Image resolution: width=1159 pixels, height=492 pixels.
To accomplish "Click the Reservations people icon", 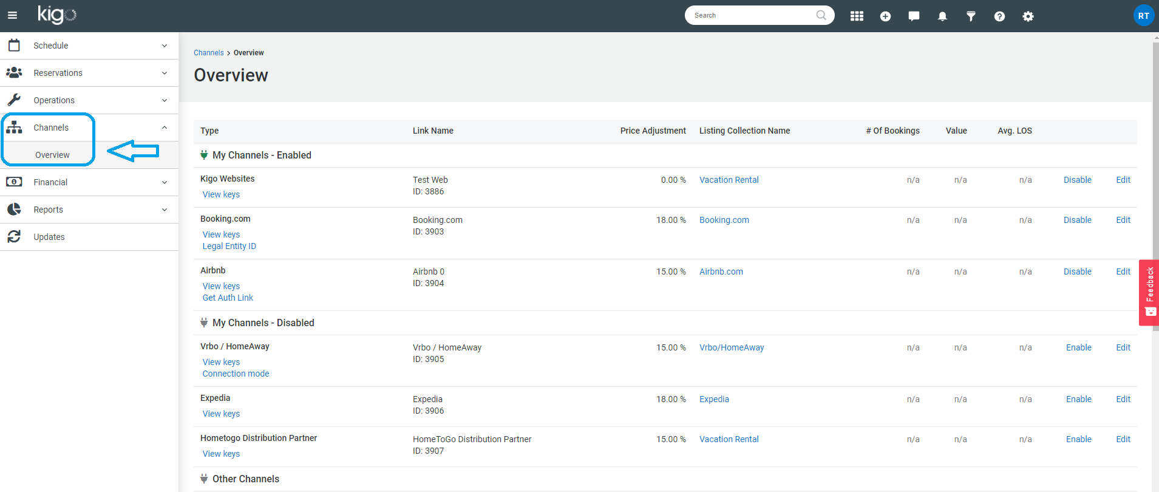I will coord(14,72).
